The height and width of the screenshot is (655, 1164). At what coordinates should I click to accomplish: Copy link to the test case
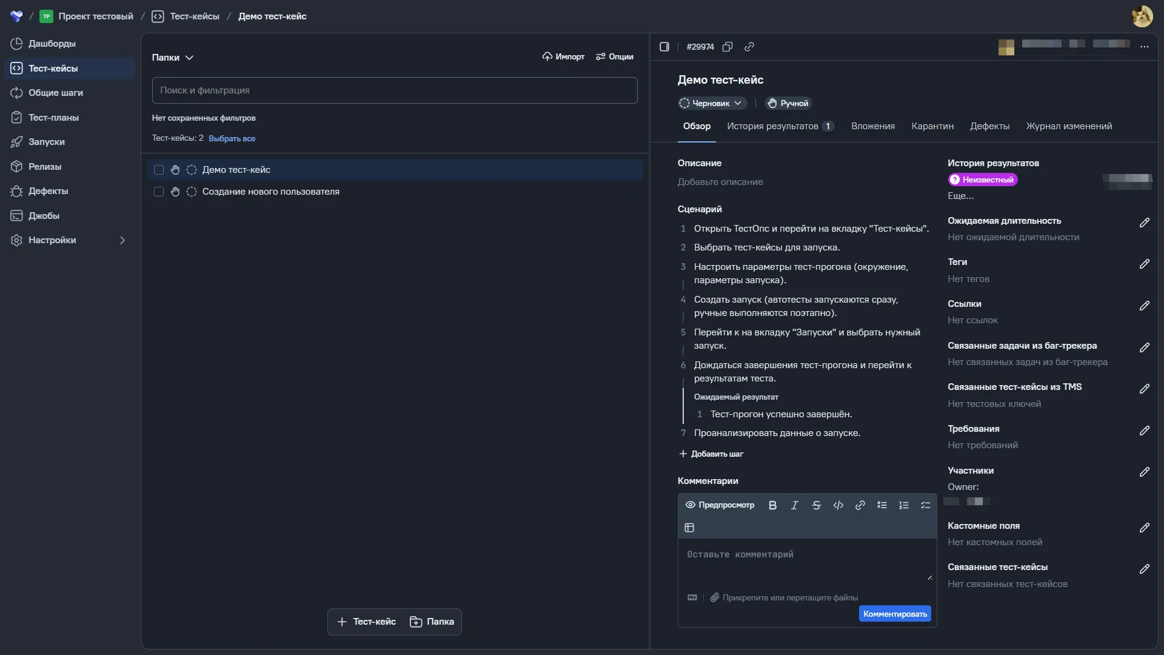point(749,47)
